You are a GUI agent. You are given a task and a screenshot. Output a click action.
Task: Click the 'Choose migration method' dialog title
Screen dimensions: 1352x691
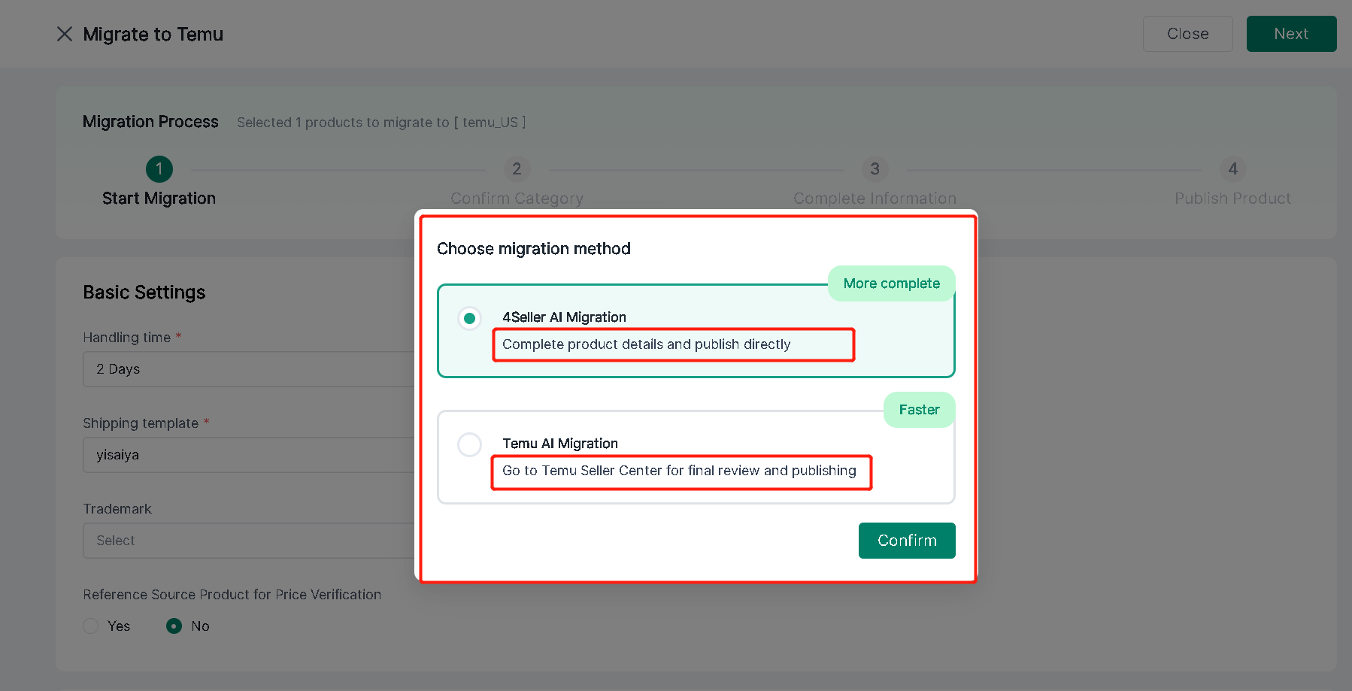[534, 249]
